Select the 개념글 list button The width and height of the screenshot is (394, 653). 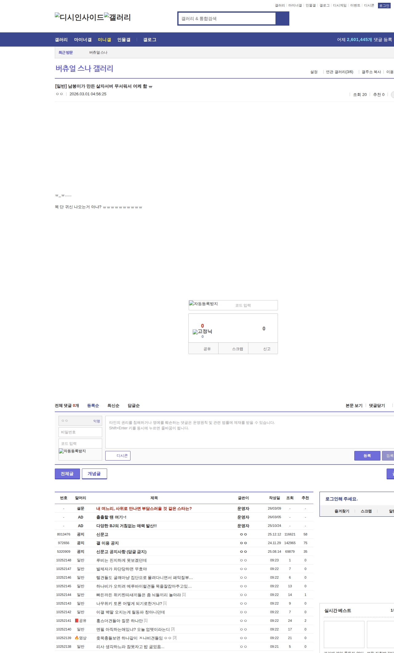[x=94, y=474]
